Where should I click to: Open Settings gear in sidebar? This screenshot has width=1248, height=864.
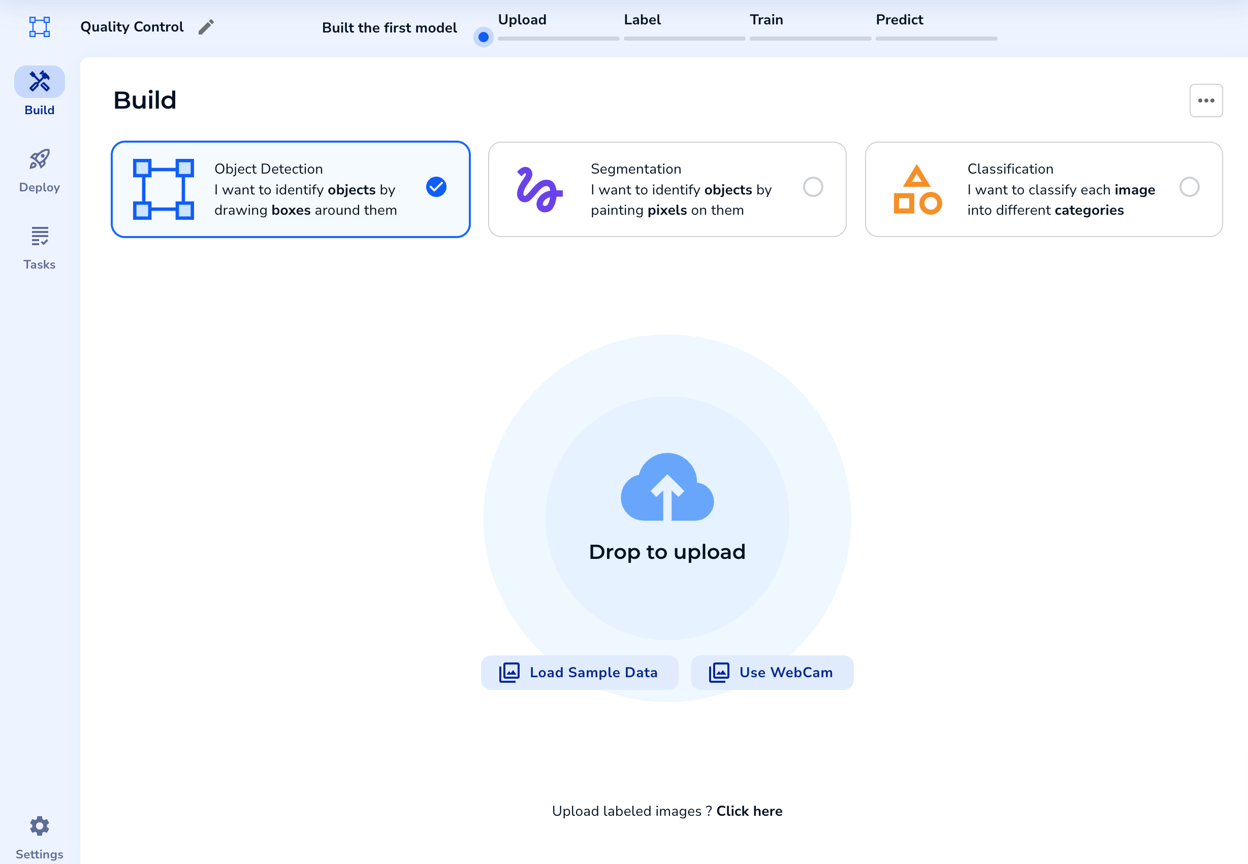pos(40,825)
